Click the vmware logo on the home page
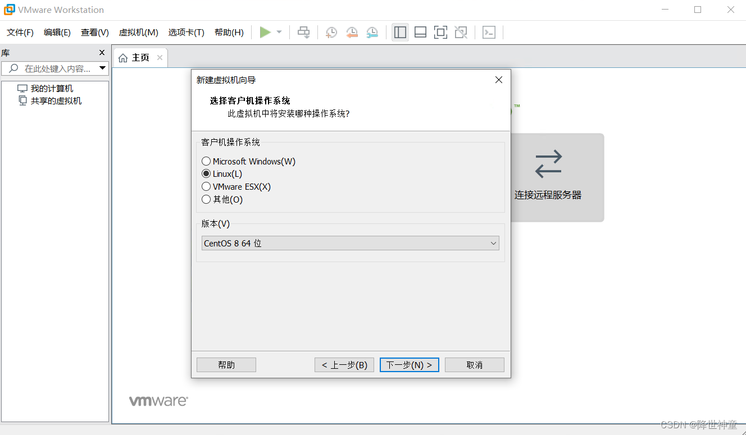 click(159, 401)
